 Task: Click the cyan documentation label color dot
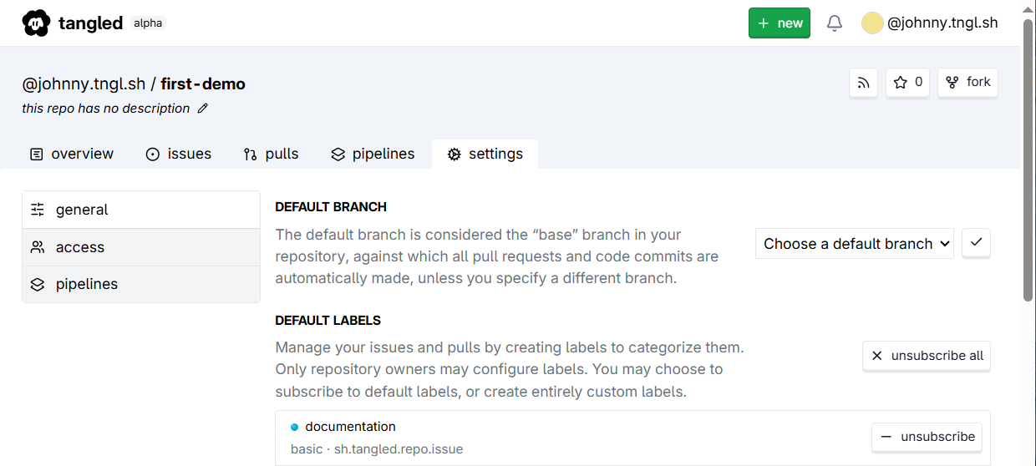click(294, 427)
